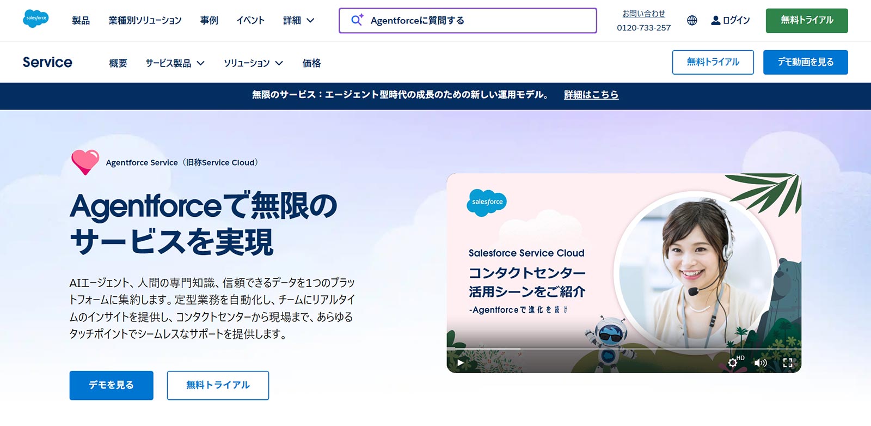Open the globe language selector

click(692, 20)
